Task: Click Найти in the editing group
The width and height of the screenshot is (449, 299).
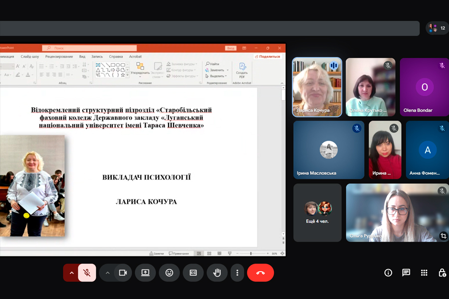Action: [x=213, y=64]
